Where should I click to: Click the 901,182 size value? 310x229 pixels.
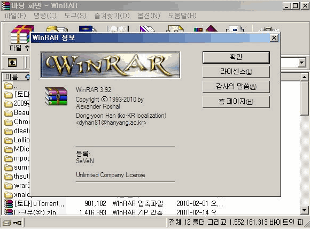(x=95, y=203)
